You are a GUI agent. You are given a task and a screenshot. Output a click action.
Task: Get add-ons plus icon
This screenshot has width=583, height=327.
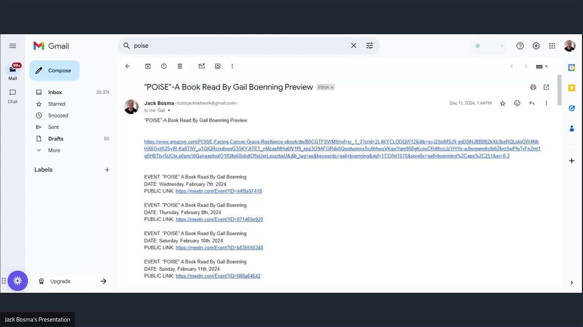pos(572,161)
